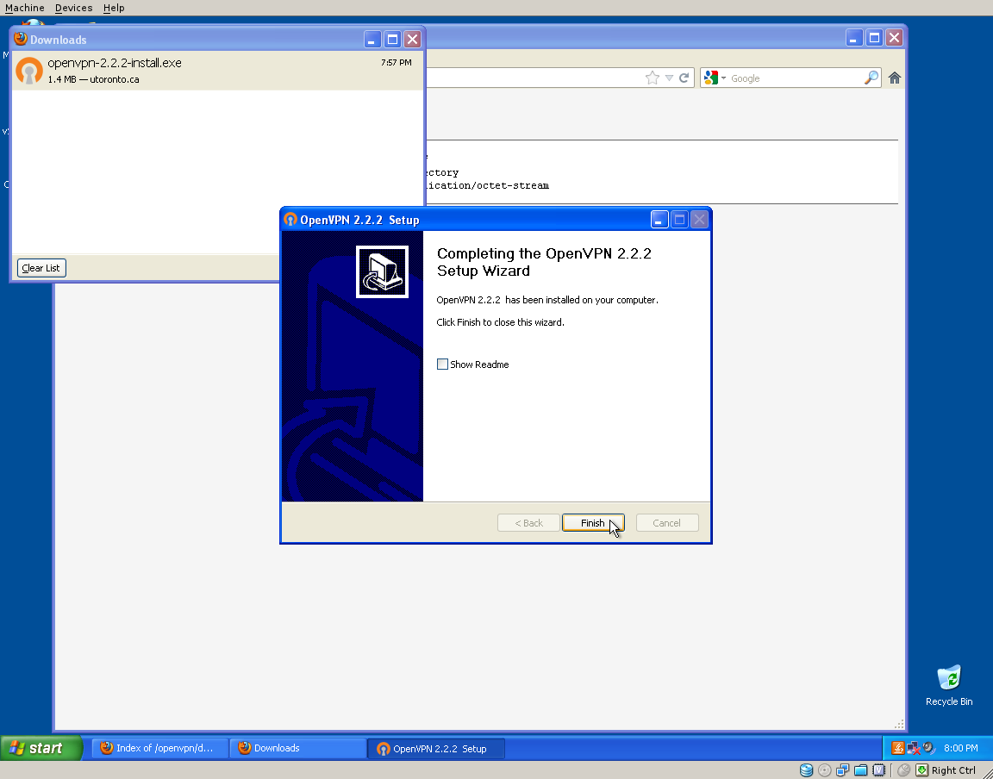Click the volume speaker tray icon

928,748
